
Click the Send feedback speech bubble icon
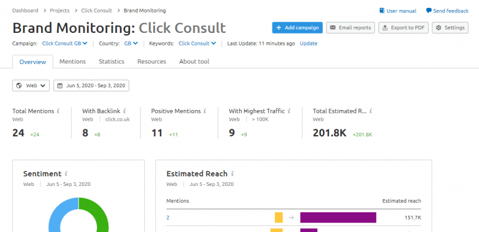pyautogui.click(x=429, y=11)
